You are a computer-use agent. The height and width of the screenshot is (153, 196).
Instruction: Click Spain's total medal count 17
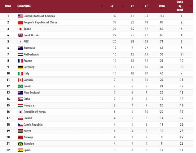click(x=162, y=150)
